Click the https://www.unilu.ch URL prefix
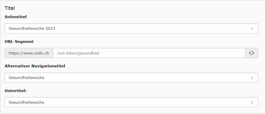The width and height of the screenshot is (265, 114). point(29,53)
